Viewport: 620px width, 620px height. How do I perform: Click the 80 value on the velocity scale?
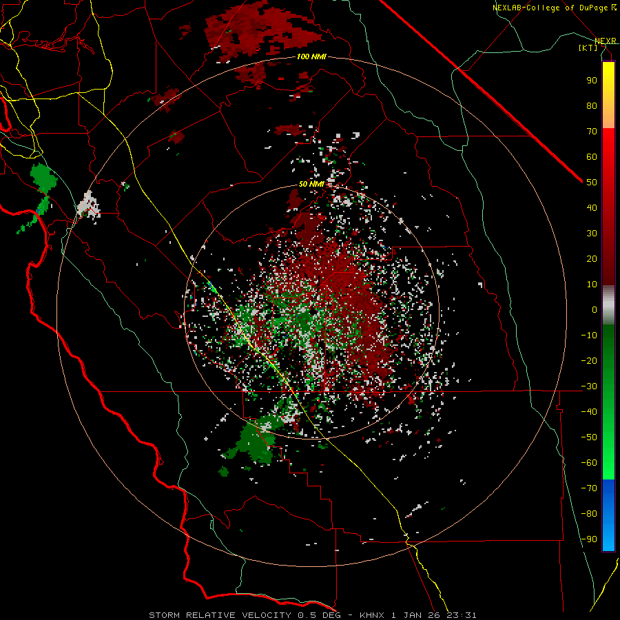592,105
